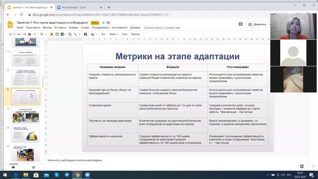Select slide 20 thumbnail in filmstrip
Screen dimensions: 318x179
pyautogui.click(x=25, y=78)
